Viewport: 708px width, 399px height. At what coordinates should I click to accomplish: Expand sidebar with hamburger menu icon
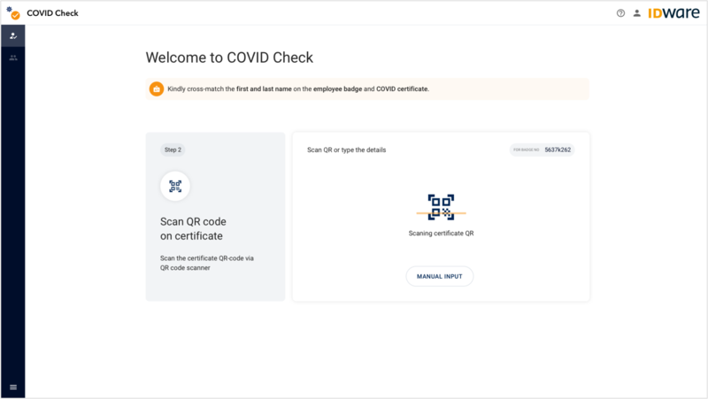coord(13,387)
